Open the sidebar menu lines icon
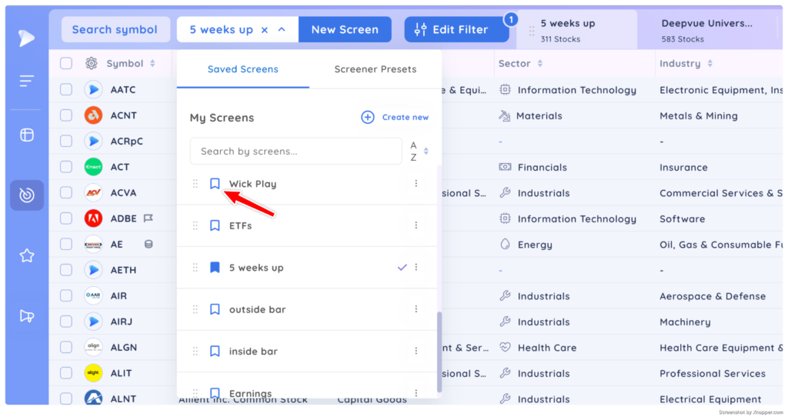The height and width of the screenshot is (420, 788). click(27, 81)
